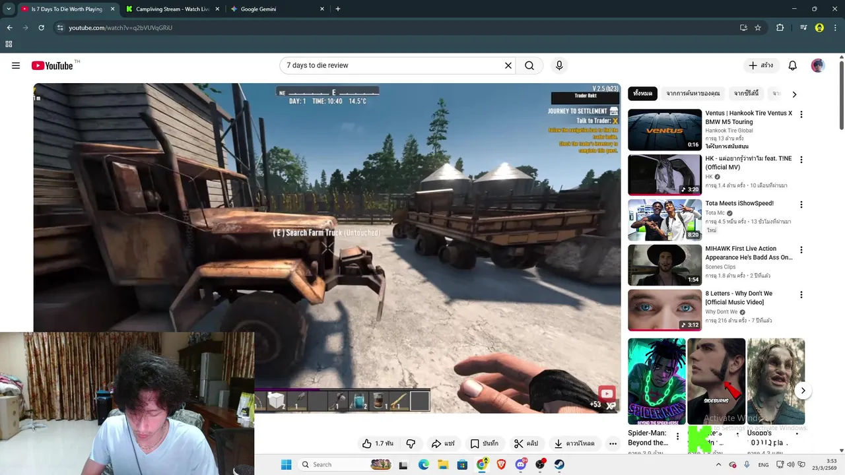The width and height of the screenshot is (845, 475).
Task: Open options for Spider-Man short
Action: tap(677, 436)
